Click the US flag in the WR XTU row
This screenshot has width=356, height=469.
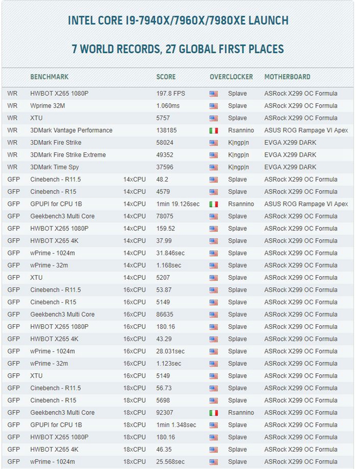(x=214, y=118)
